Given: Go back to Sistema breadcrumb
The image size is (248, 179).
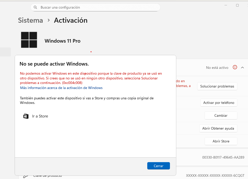Looking at the screenshot, I should pos(31,20).
